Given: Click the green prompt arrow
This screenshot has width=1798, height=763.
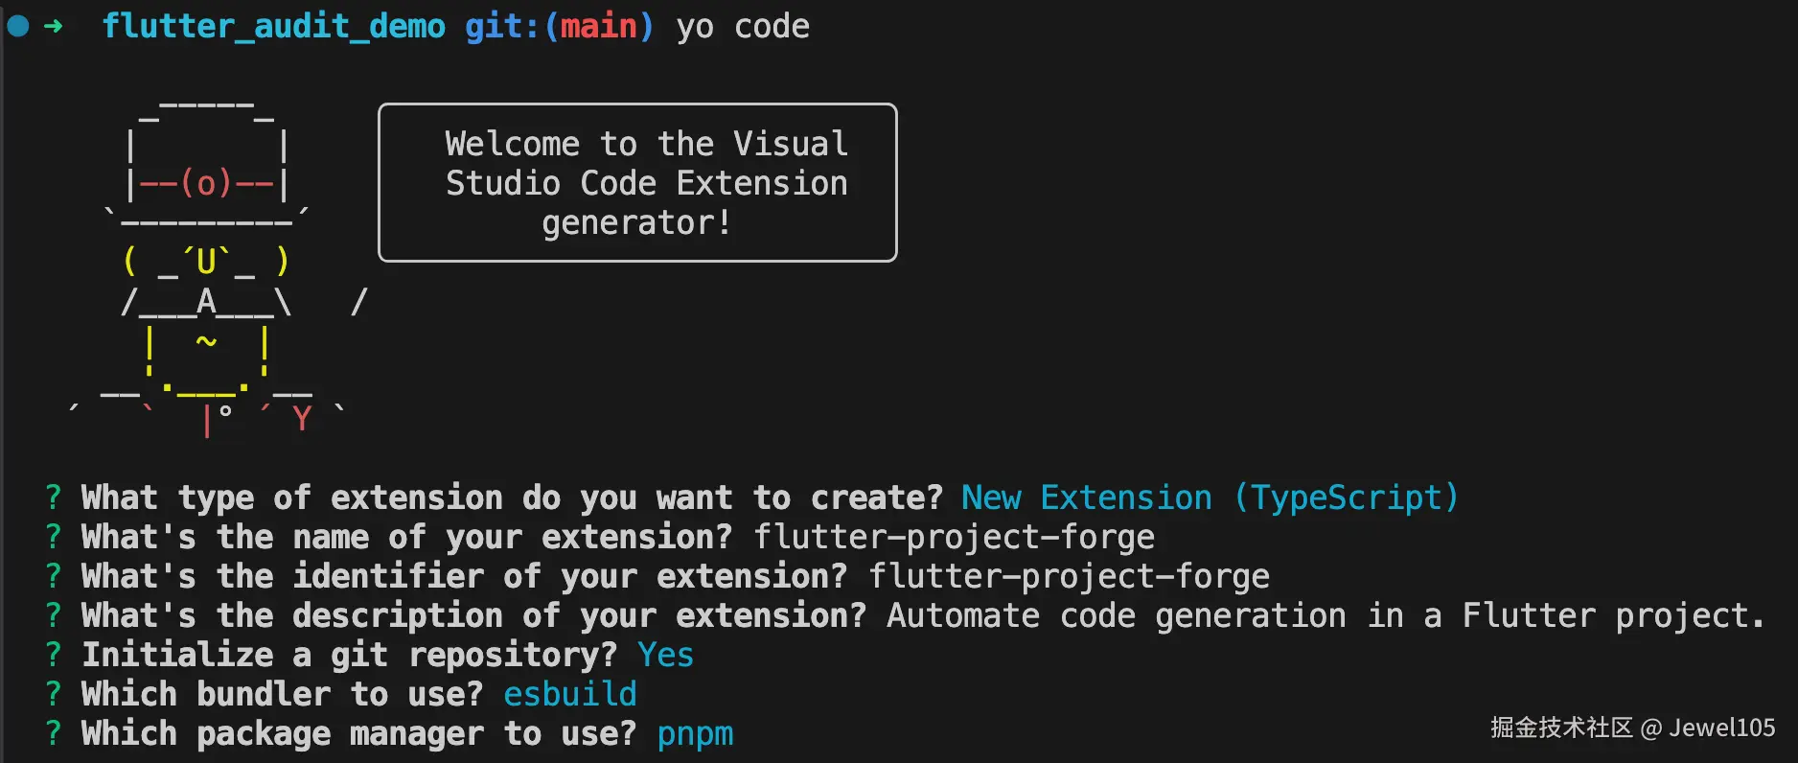Looking at the screenshot, I should pos(54,26).
